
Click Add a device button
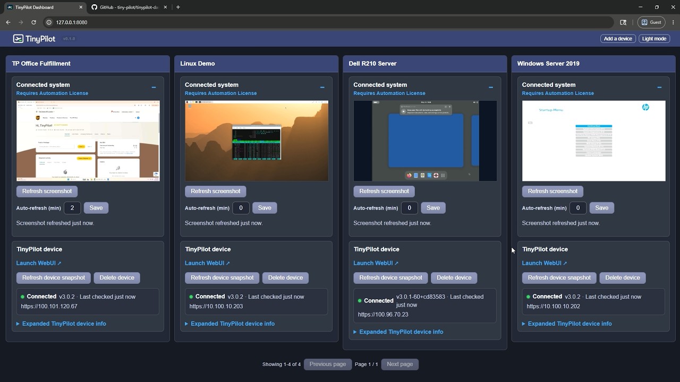[618, 39]
